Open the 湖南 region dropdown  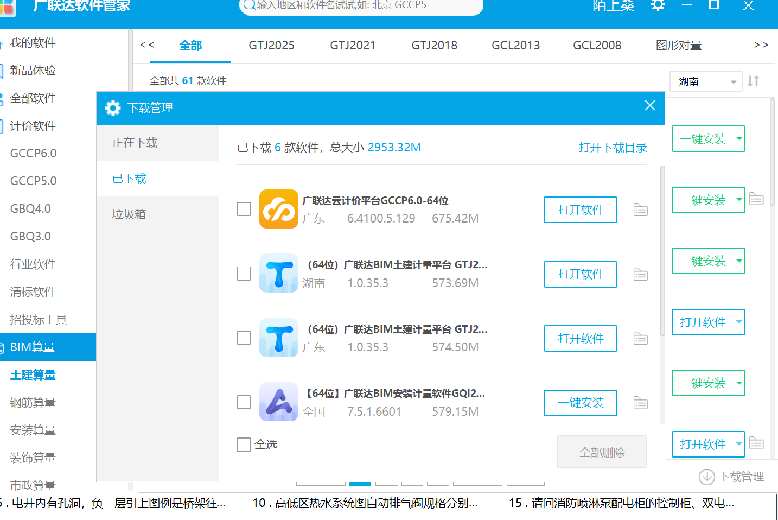[x=706, y=81]
